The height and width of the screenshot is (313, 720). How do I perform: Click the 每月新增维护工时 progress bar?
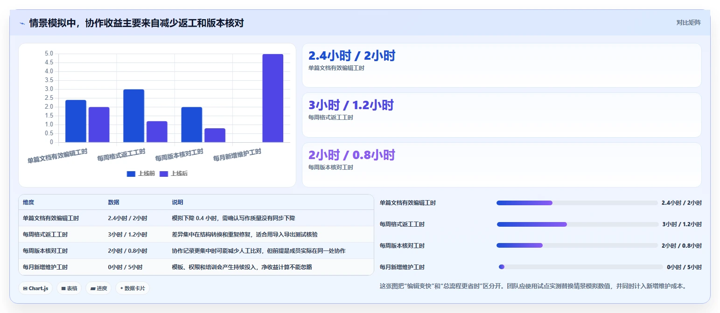[581, 267]
